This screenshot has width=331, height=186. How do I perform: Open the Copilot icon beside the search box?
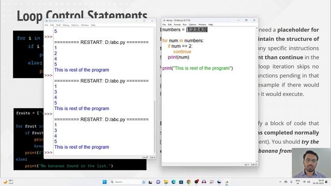coord(144,182)
